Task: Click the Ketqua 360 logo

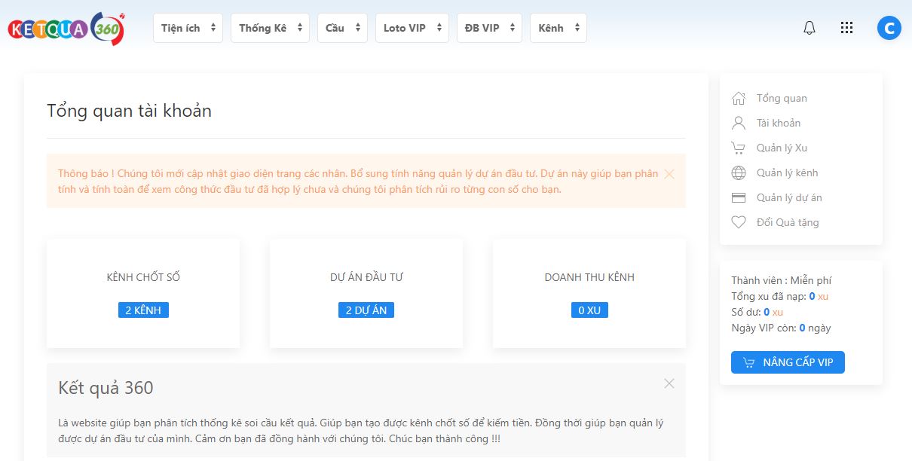Action: click(x=66, y=29)
